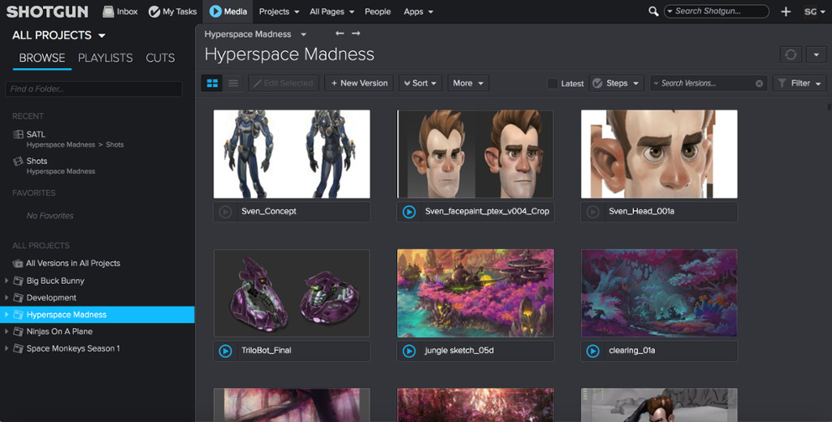
Task: Expand the Ninjas On A Plane node
Action: coord(6,331)
